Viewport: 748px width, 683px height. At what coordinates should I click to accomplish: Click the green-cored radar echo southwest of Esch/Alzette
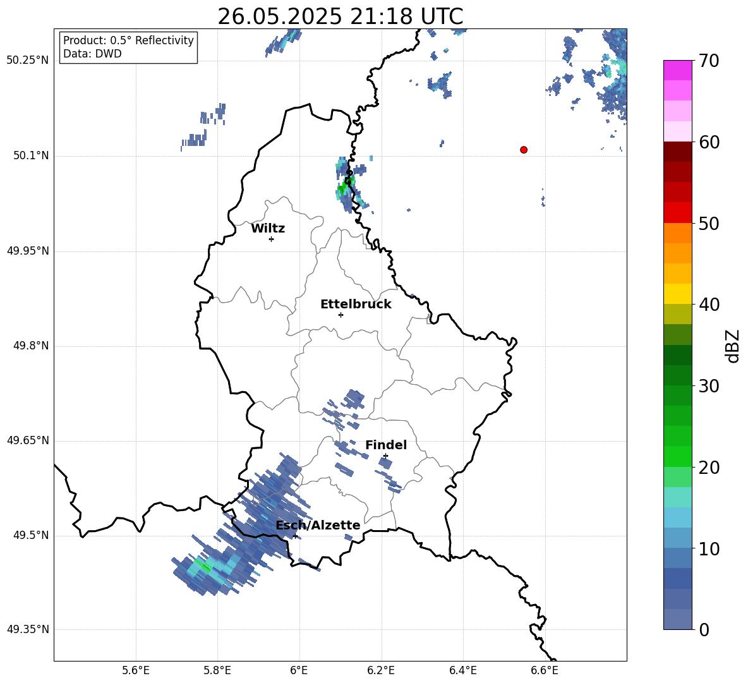(x=205, y=567)
